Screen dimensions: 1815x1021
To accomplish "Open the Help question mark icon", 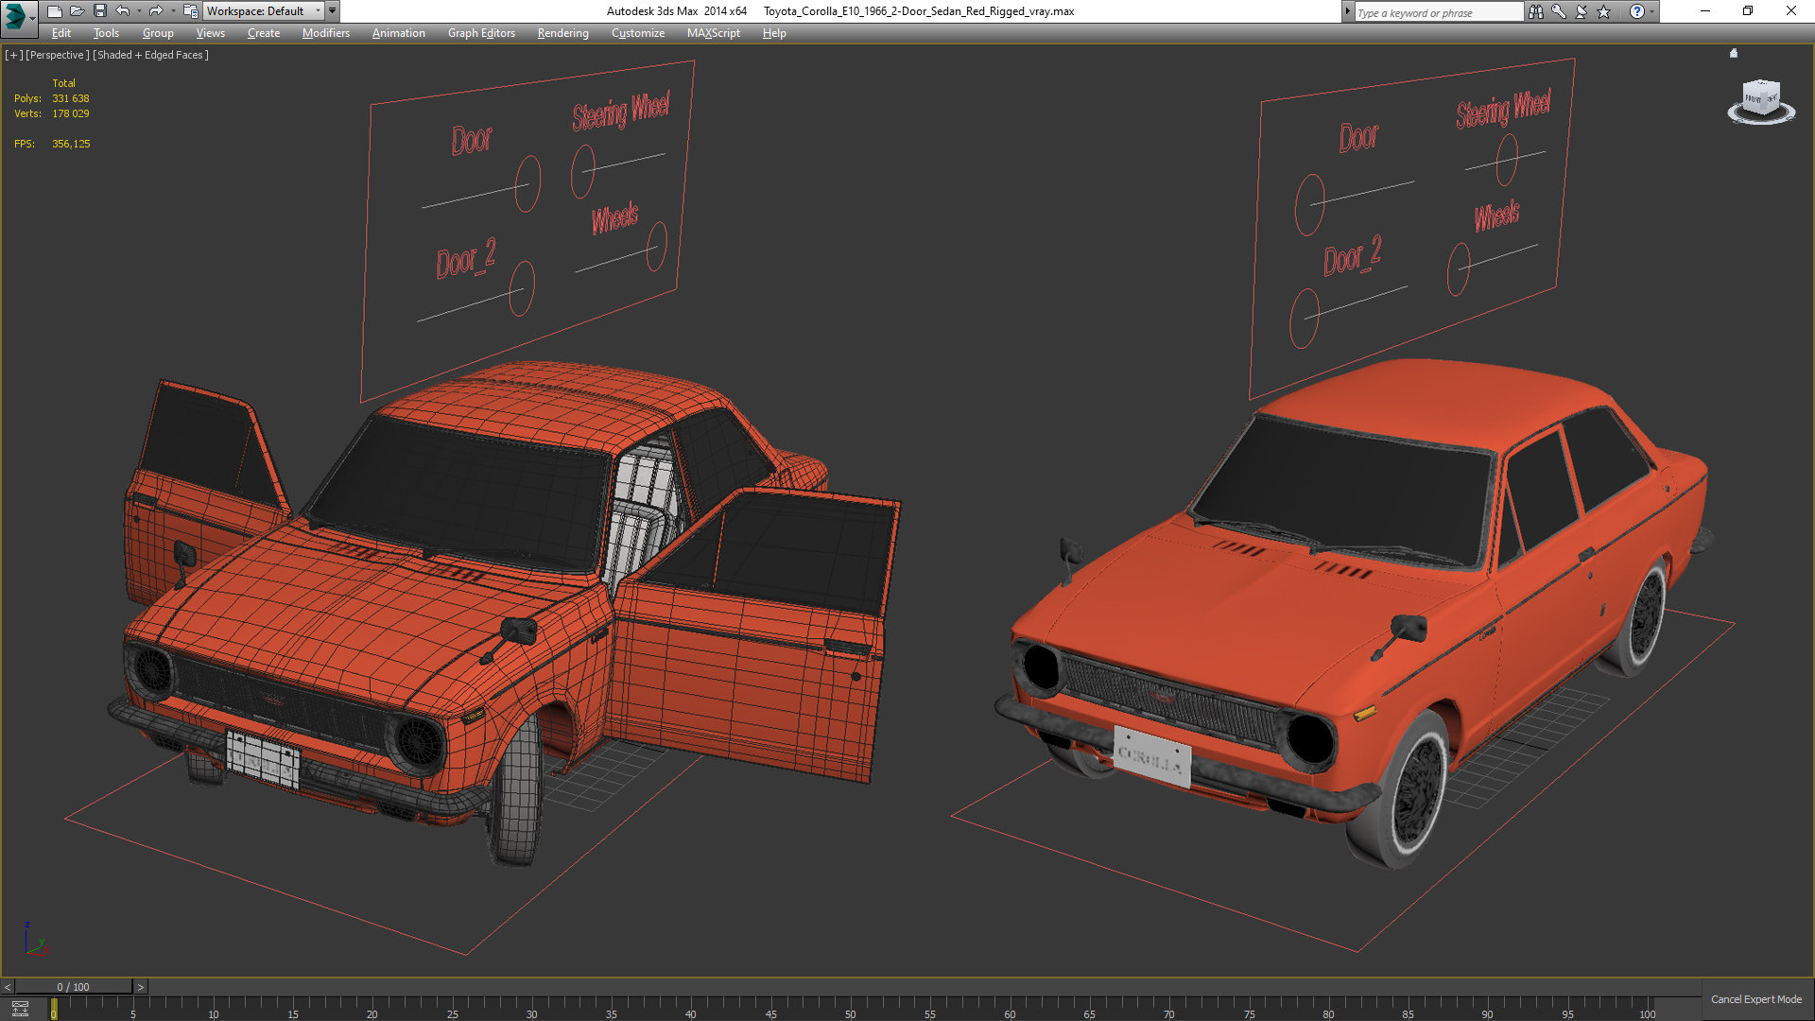I will (1637, 11).
